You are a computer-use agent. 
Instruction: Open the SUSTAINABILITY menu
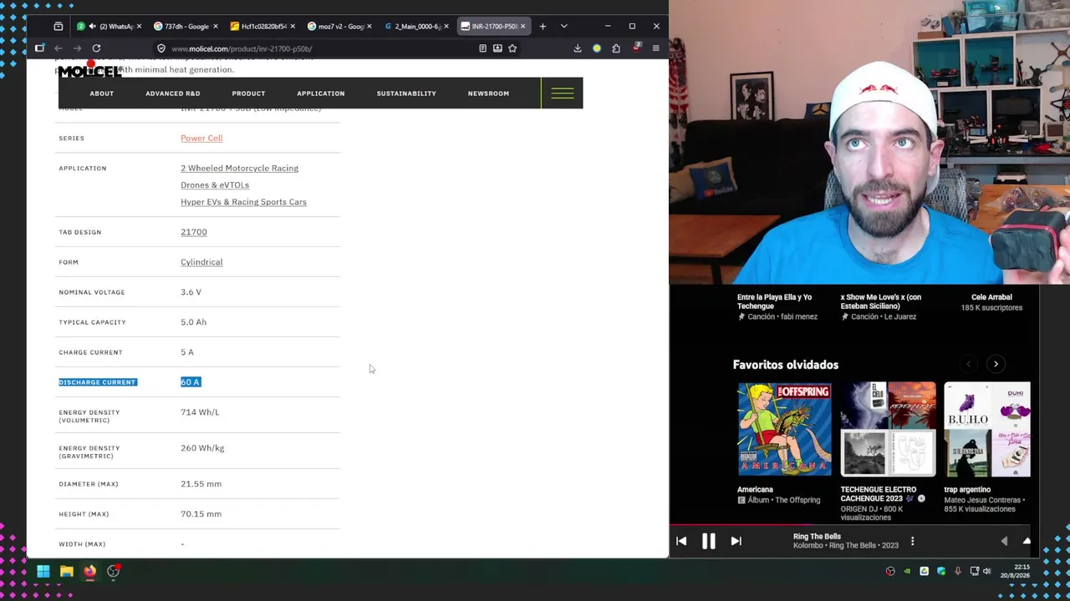coord(406,93)
